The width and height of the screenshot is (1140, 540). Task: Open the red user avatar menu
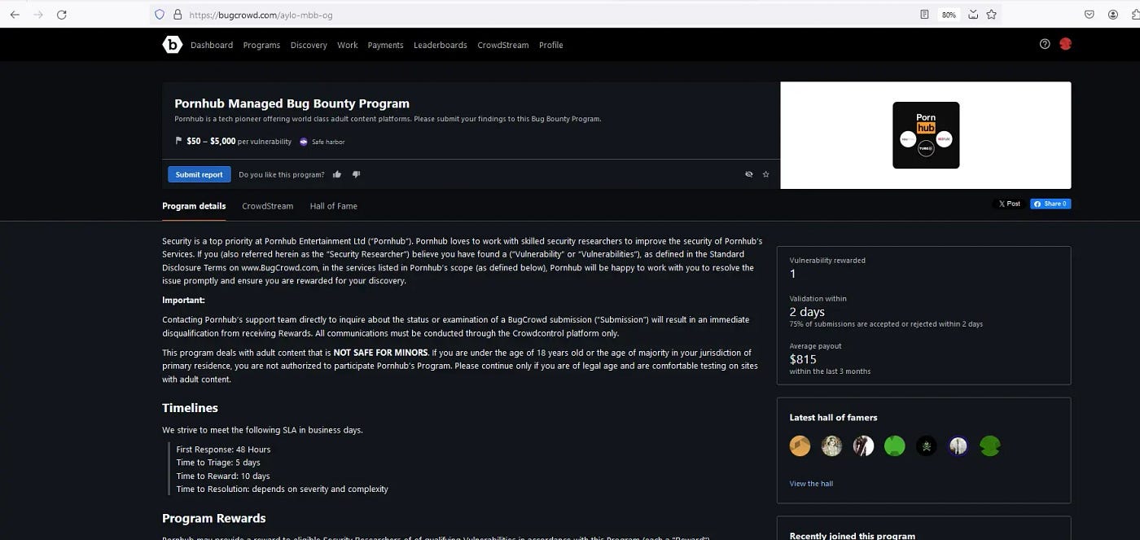click(1065, 44)
